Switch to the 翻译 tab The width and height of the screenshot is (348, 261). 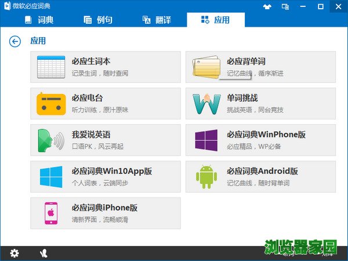[157, 20]
